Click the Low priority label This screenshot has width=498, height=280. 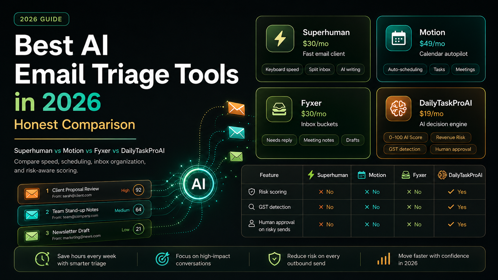tap(125, 230)
